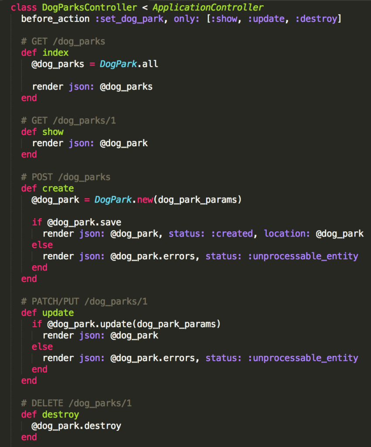Click ApplicationController in the class line
Image resolution: width=371 pixels, height=447 pixels.
[208, 7]
